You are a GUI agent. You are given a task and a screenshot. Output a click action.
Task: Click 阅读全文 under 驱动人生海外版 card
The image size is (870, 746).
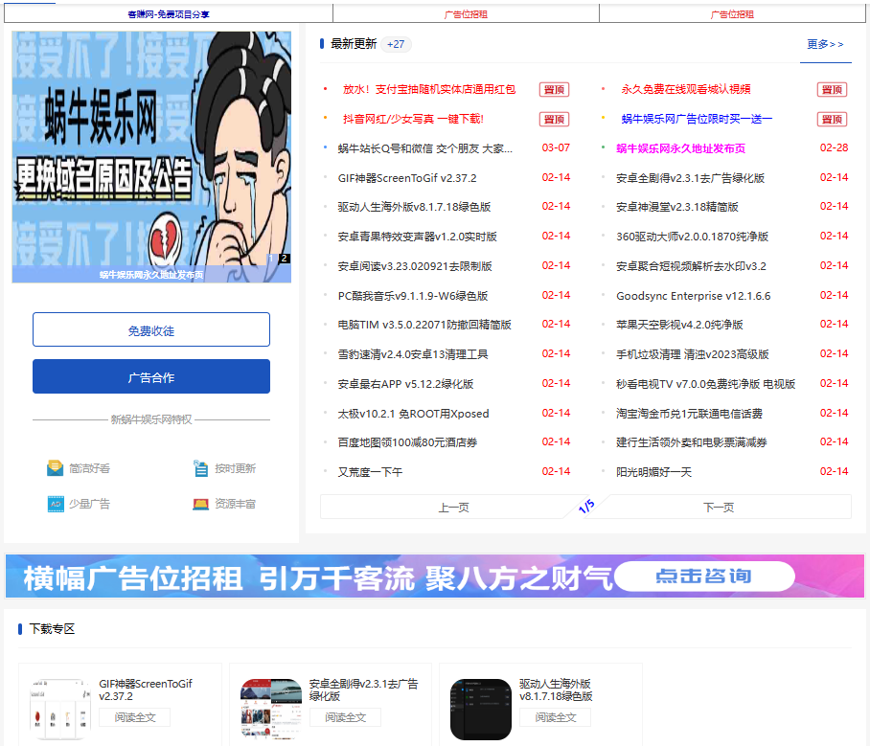pyautogui.click(x=555, y=717)
